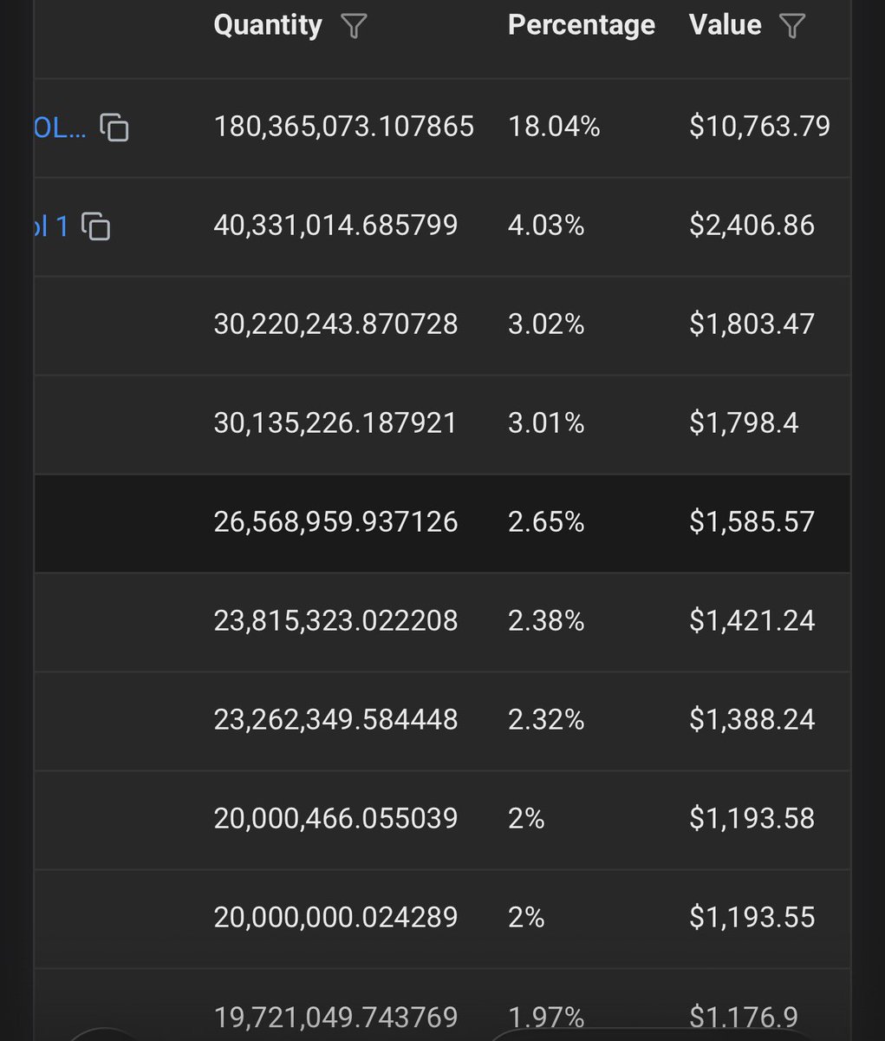This screenshot has height=1041, width=885.
Task: Select quantity 23,815,323.022208
Action: point(335,621)
